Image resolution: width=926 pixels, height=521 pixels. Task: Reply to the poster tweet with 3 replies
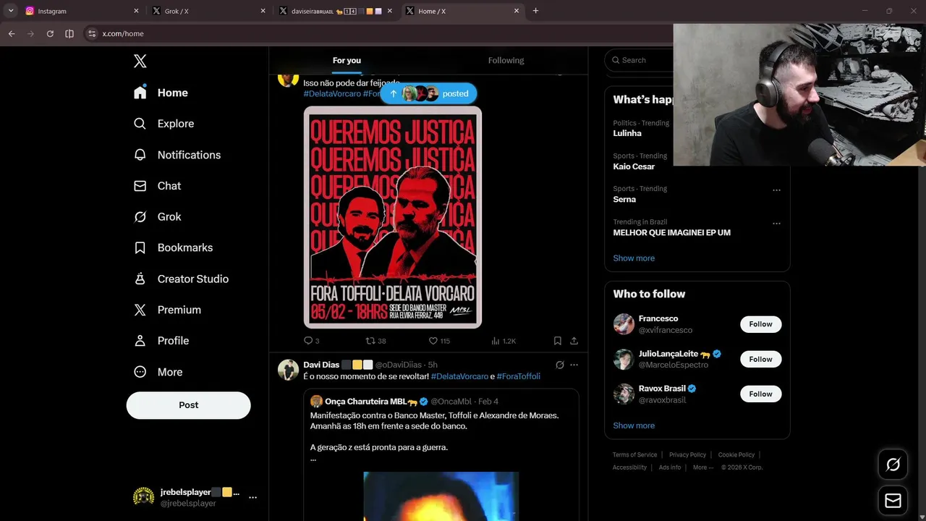pos(311,341)
